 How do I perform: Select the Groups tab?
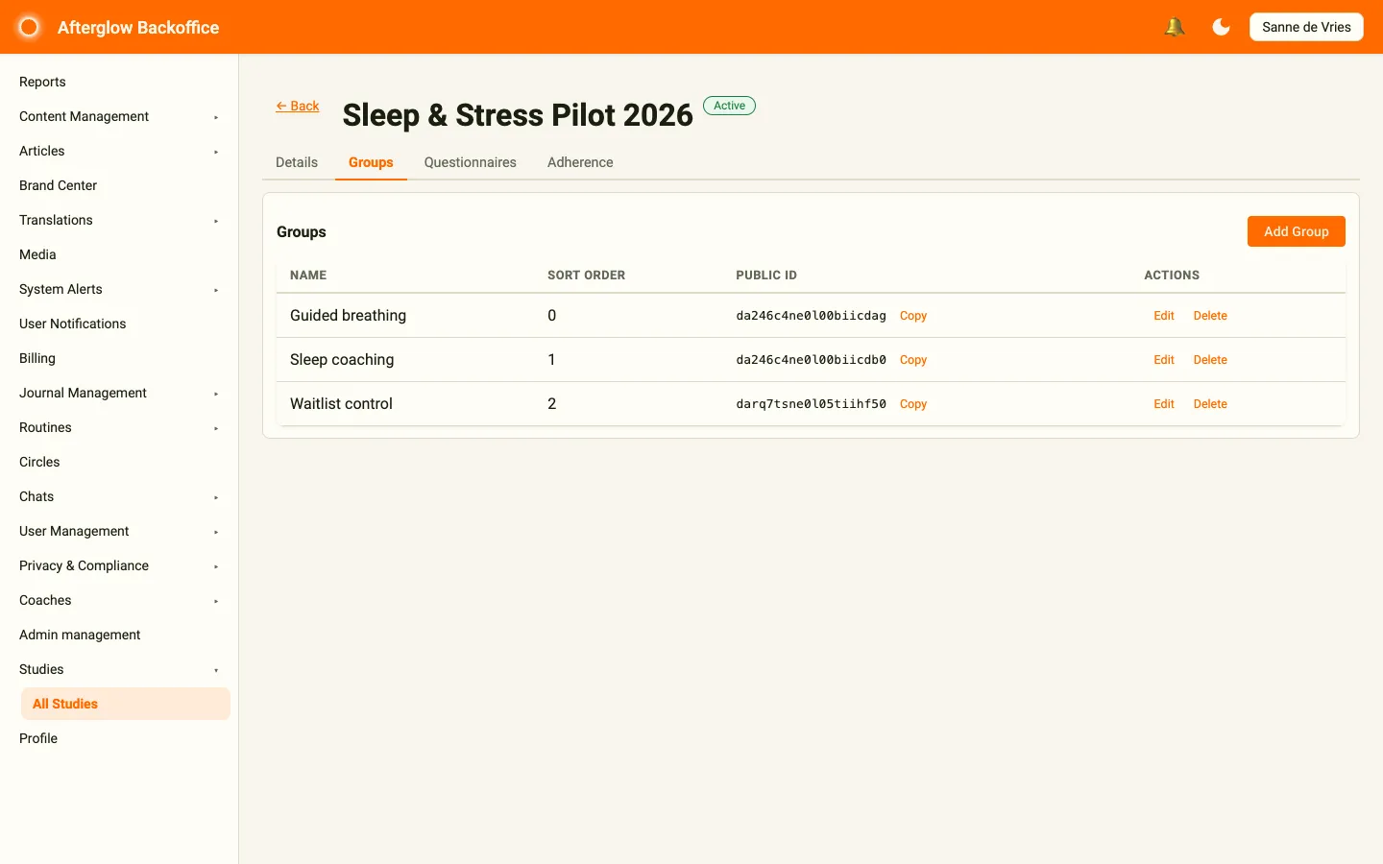click(371, 162)
